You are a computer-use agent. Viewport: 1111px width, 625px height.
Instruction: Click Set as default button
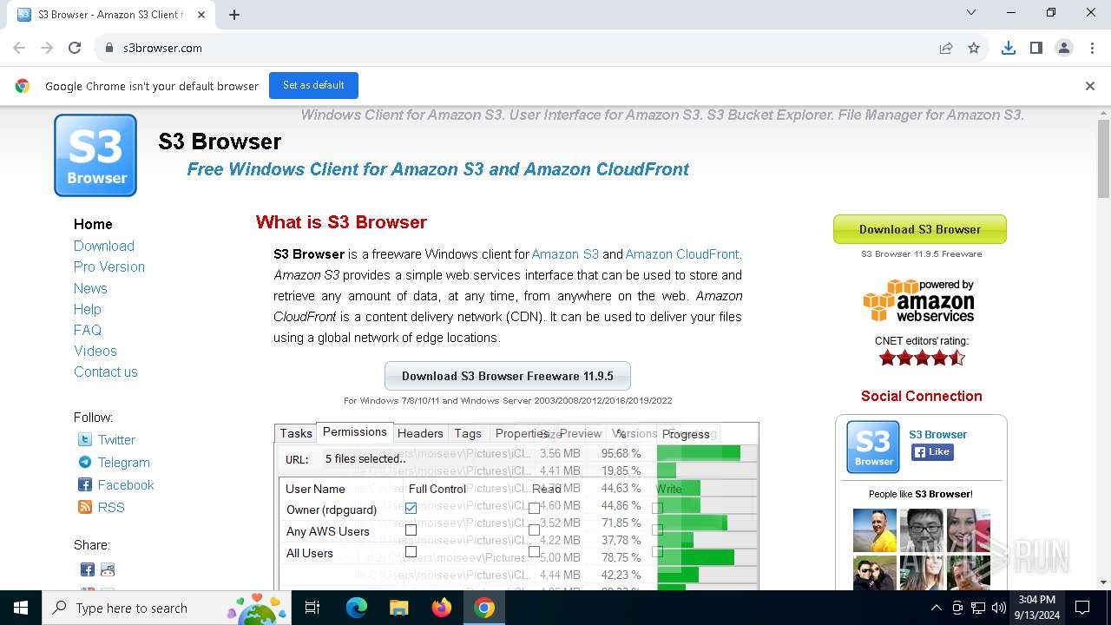[x=313, y=85]
